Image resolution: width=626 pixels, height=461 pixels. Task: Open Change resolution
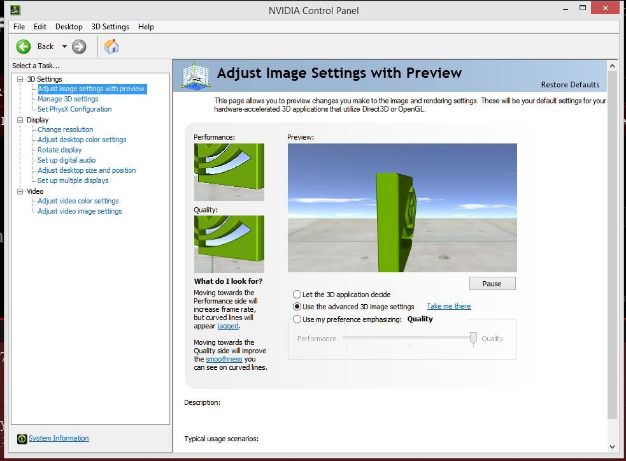66,129
